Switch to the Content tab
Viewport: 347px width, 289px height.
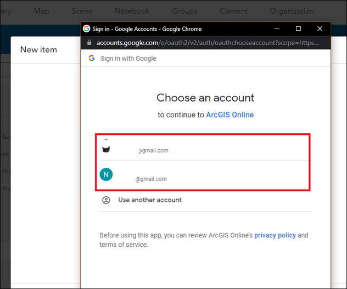tap(233, 11)
